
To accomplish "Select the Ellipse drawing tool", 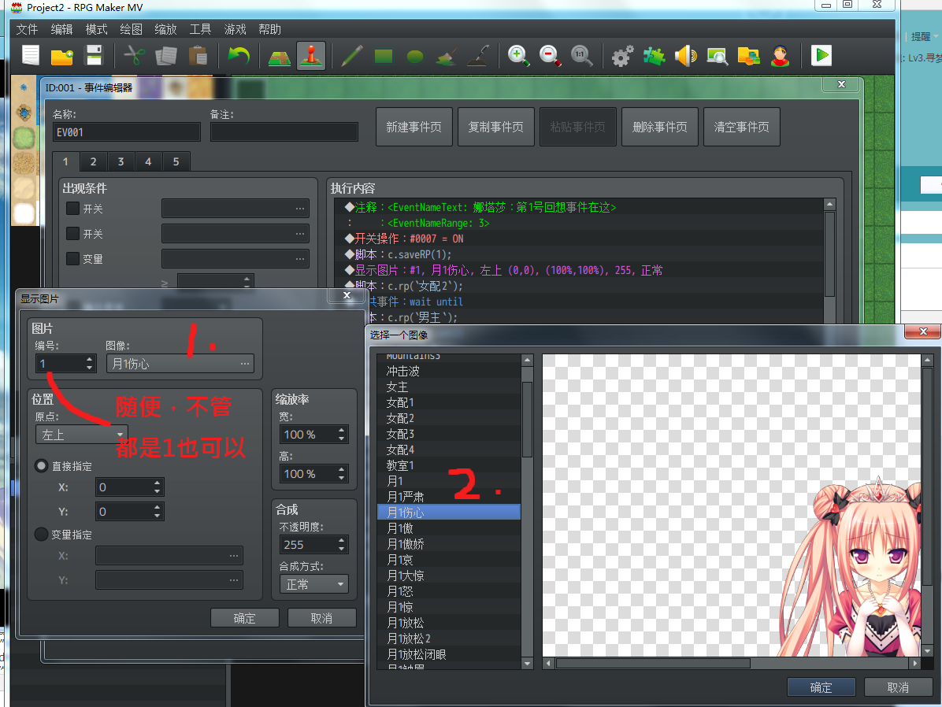I will 415,57.
